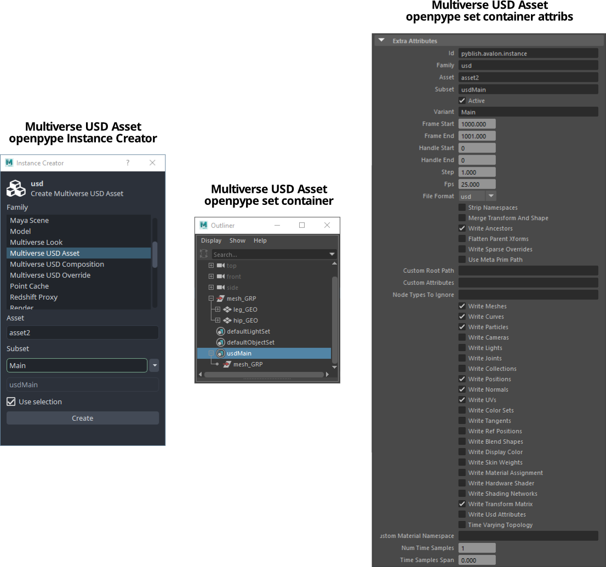Click the Maya logo in Instance Creator title bar
Viewport: 606px width, 567px height.
click(x=9, y=163)
